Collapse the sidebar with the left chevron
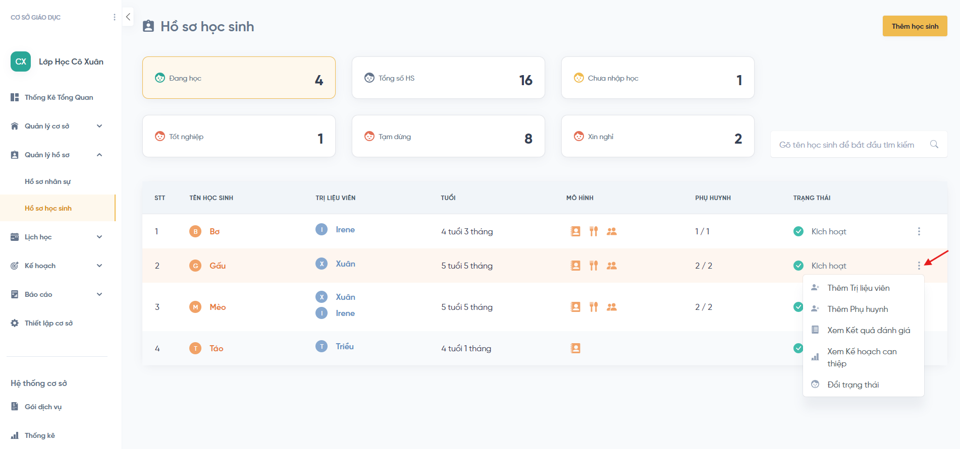The width and height of the screenshot is (960, 449). [128, 17]
